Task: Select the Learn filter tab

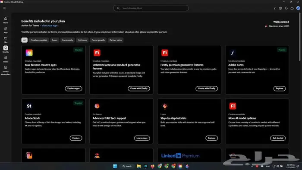Action: tap(55, 40)
